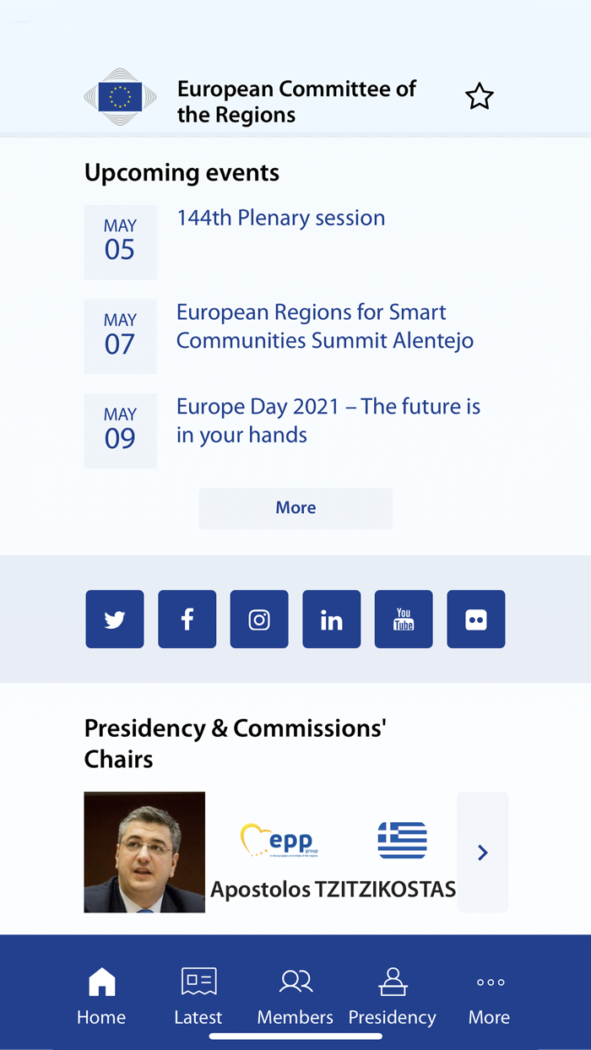
Task: Open the 144th Plenary session link
Action: 280,218
